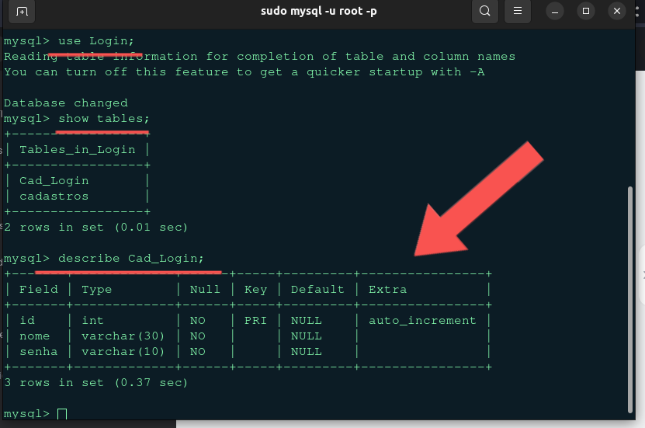Image resolution: width=645 pixels, height=428 pixels.
Task: Click the 'show tables;' command text
Action: click(104, 119)
